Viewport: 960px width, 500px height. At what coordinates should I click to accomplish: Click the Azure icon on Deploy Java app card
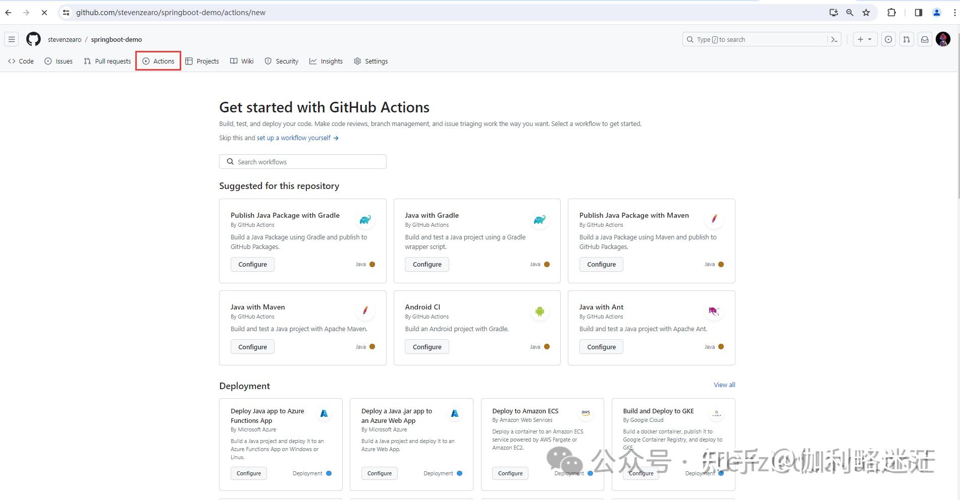324,413
